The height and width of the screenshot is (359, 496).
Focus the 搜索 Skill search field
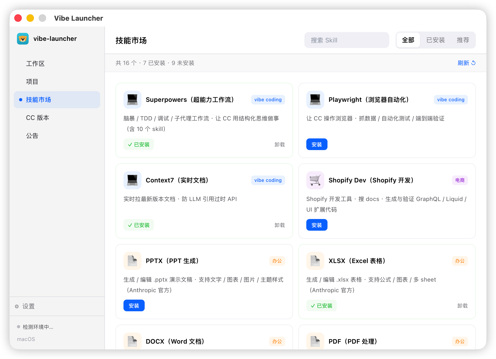[x=347, y=40]
